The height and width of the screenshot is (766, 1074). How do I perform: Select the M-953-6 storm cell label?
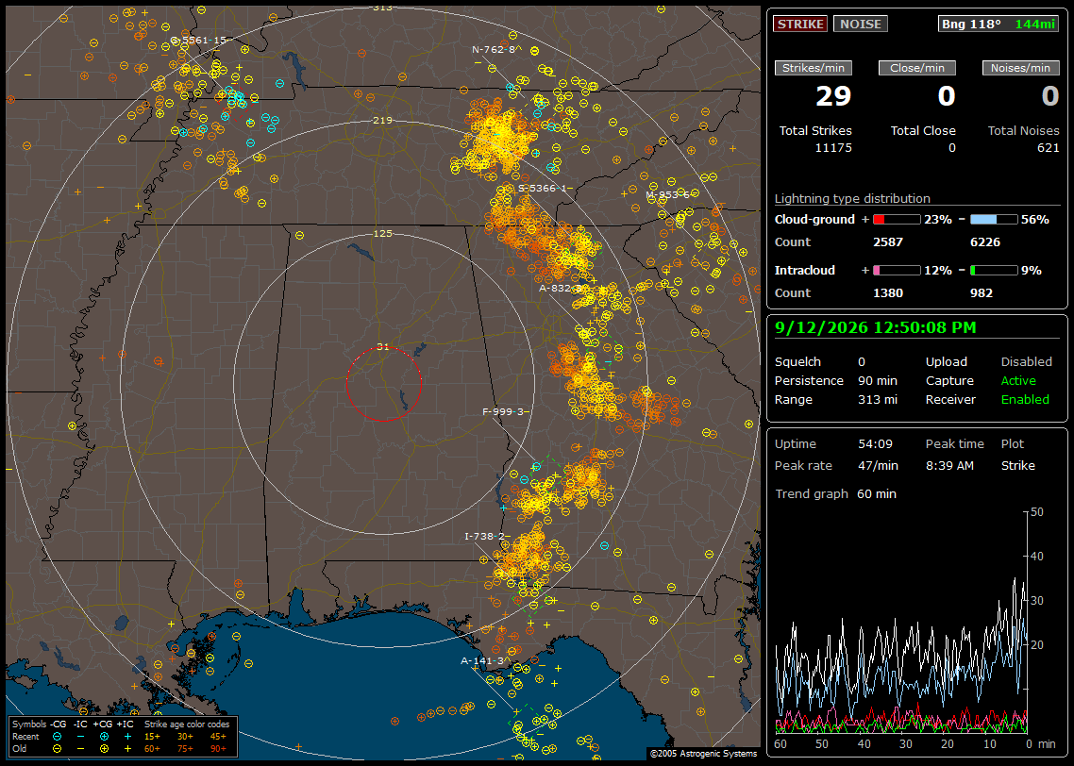(x=668, y=195)
